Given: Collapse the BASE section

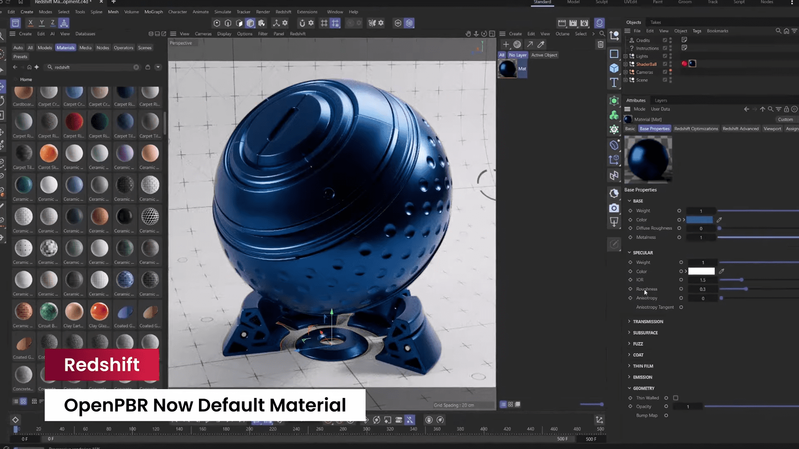Looking at the screenshot, I should [629, 201].
